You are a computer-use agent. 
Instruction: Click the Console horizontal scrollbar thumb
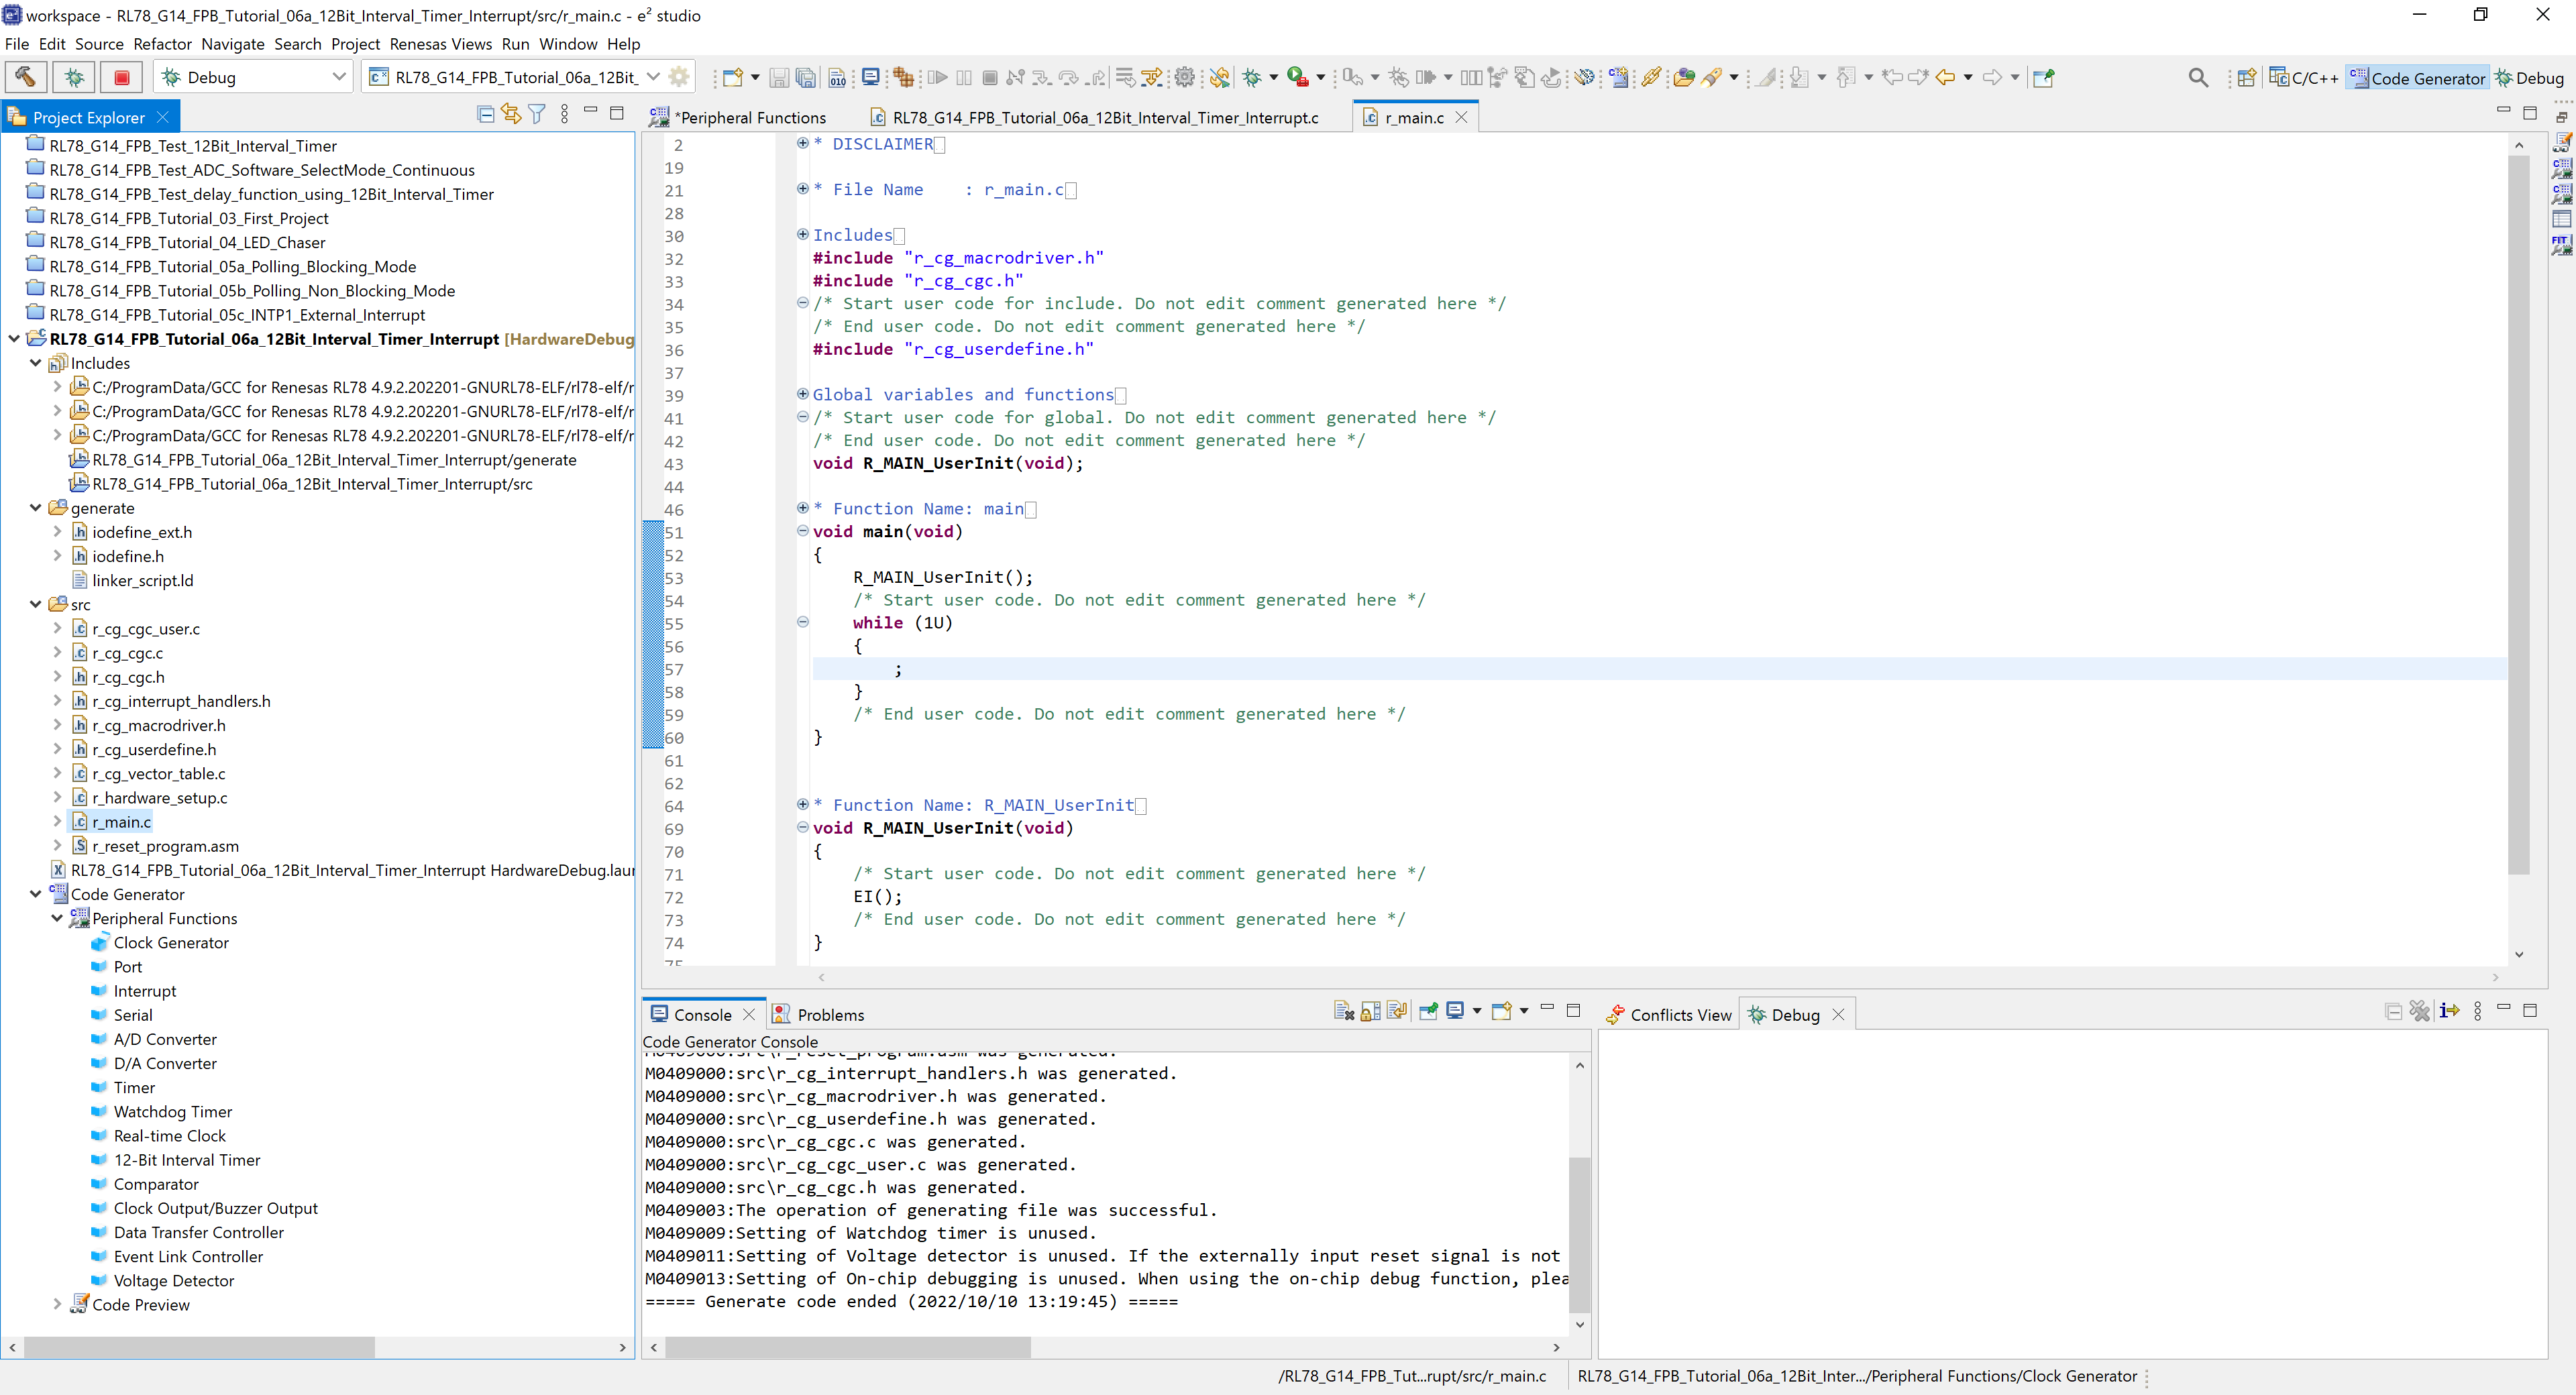tap(847, 1347)
